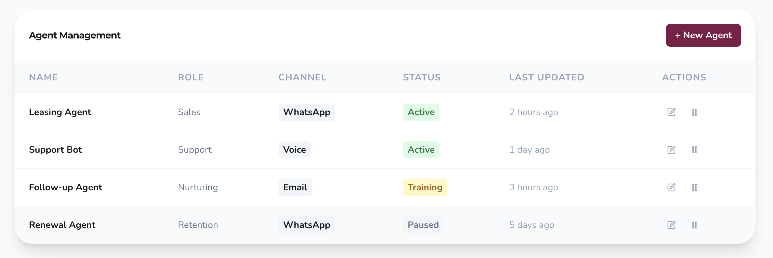Edit the Leasing Agent row
Viewport: 773px width, 258px height.
tap(671, 112)
